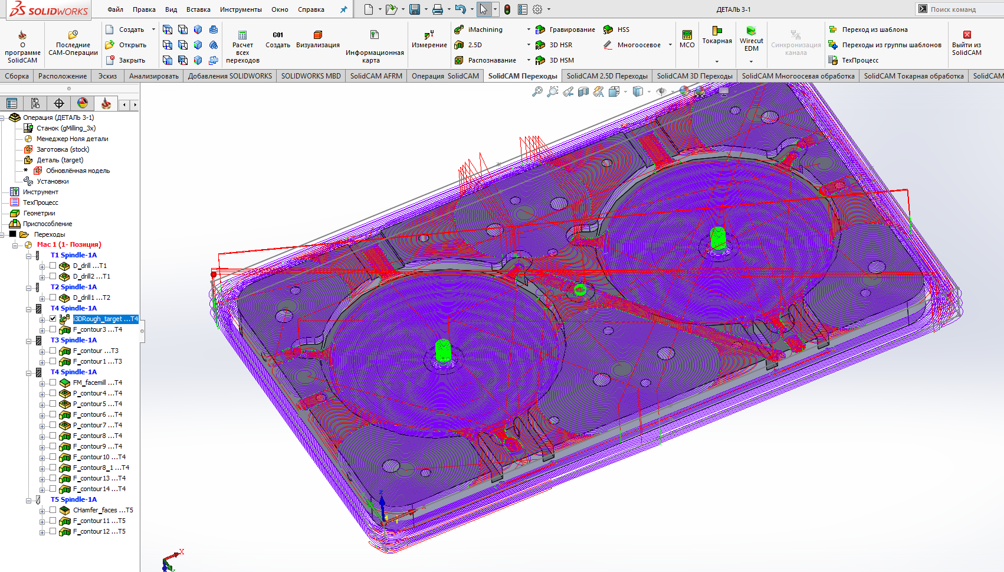Expand the Многоосевое dropdown arrow
Image resolution: width=1004 pixels, height=572 pixels.
[670, 45]
